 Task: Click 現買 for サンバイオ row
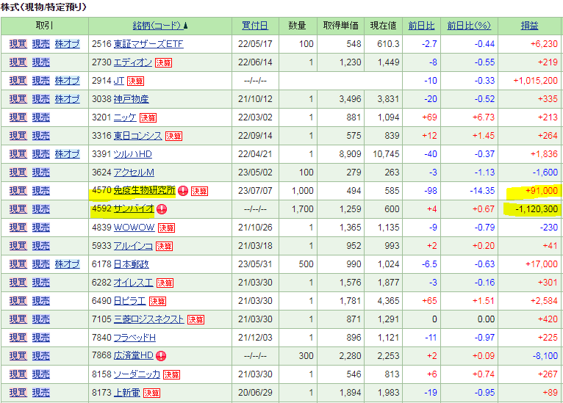click(18, 209)
